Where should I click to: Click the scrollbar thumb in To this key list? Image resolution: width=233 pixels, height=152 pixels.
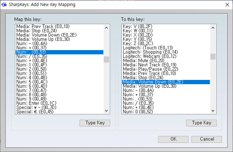tap(213, 56)
